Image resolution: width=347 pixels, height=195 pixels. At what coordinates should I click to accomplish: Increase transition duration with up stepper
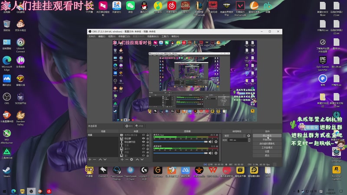pyautogui.click(x=249, y=139)
